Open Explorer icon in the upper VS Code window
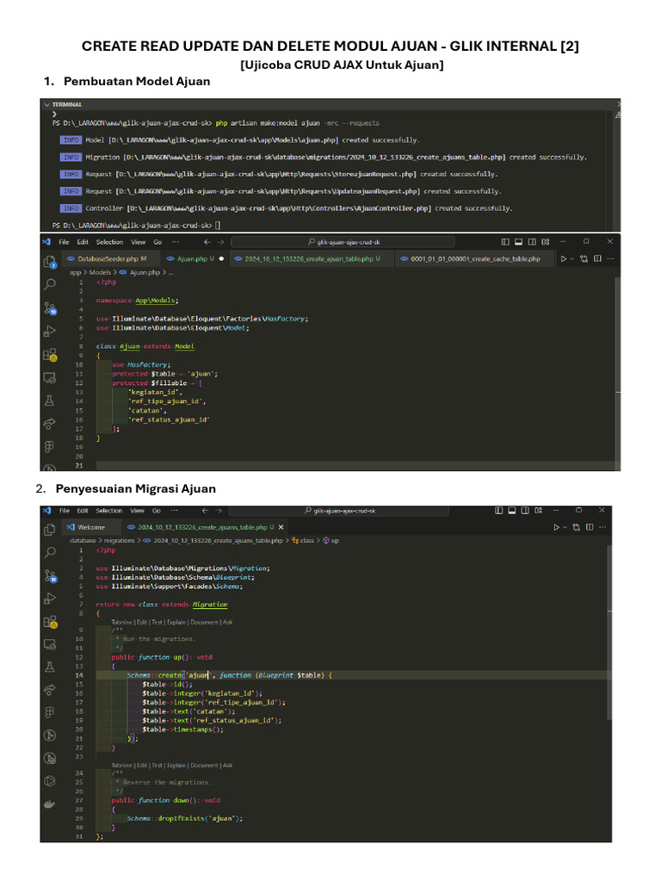The height and width of the screenshot is (882, 661). pos(50,261)
